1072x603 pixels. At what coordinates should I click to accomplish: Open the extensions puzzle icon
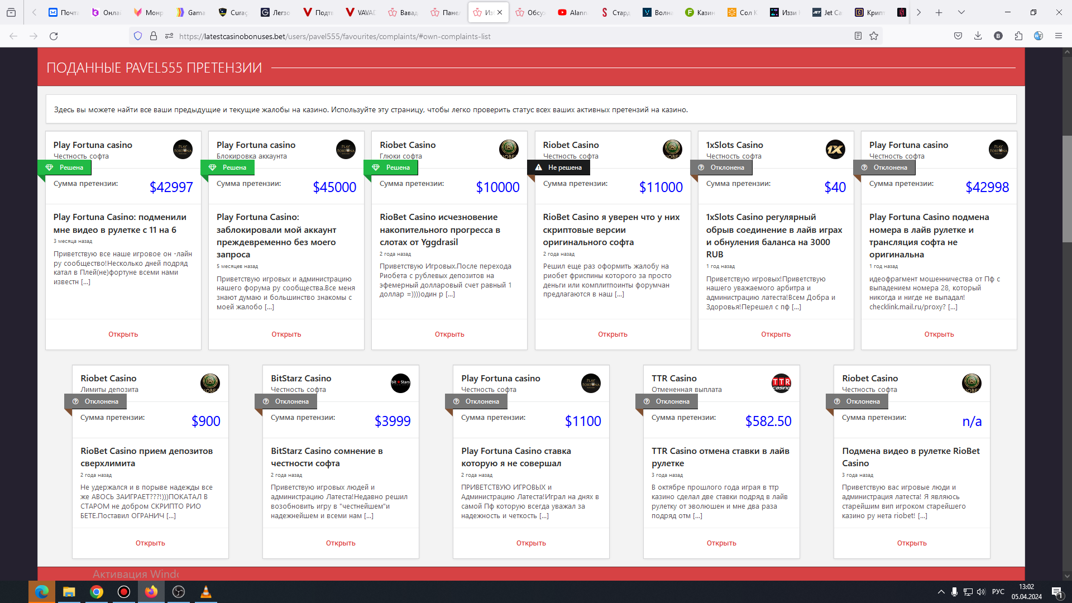pos(1018,36)
